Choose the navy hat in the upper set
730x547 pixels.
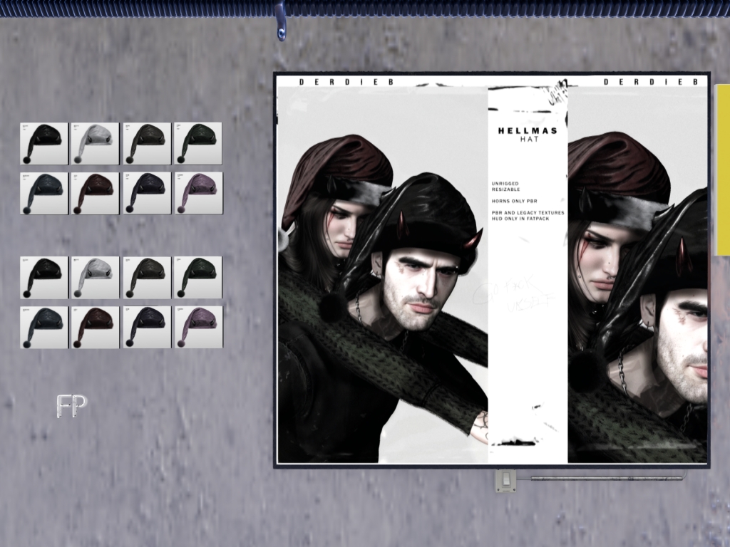(147, 193)
